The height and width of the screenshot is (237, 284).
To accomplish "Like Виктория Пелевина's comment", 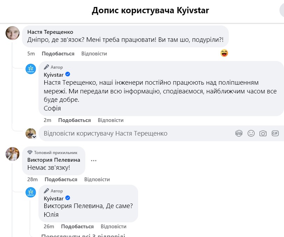I will click(x=61, y=179).
